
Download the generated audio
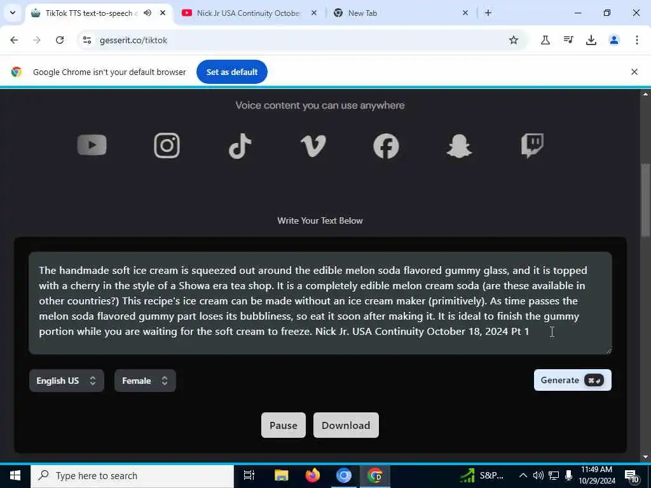pyautogui.click(x=346, y=425)
